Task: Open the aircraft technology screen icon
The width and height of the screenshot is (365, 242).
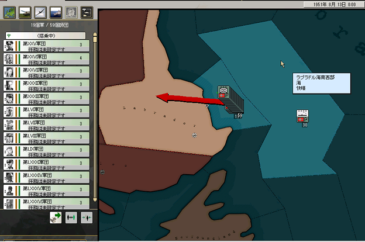Action: pyautogui.click(x=40, y=12)
